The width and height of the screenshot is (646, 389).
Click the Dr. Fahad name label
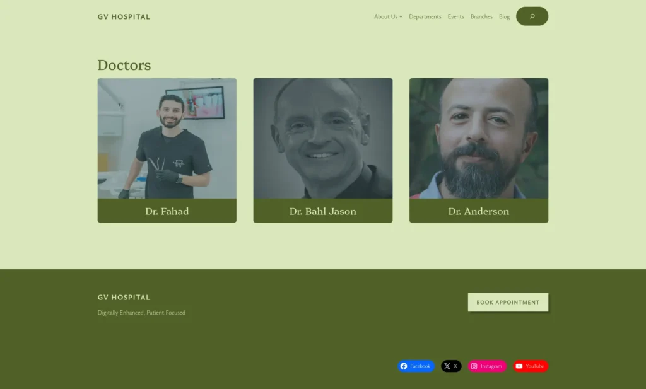pyautogui.click(x=167, y=211)
